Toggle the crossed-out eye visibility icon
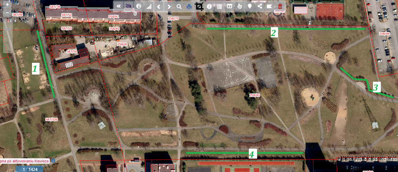398x172 pixels. (x=129, y=6)
